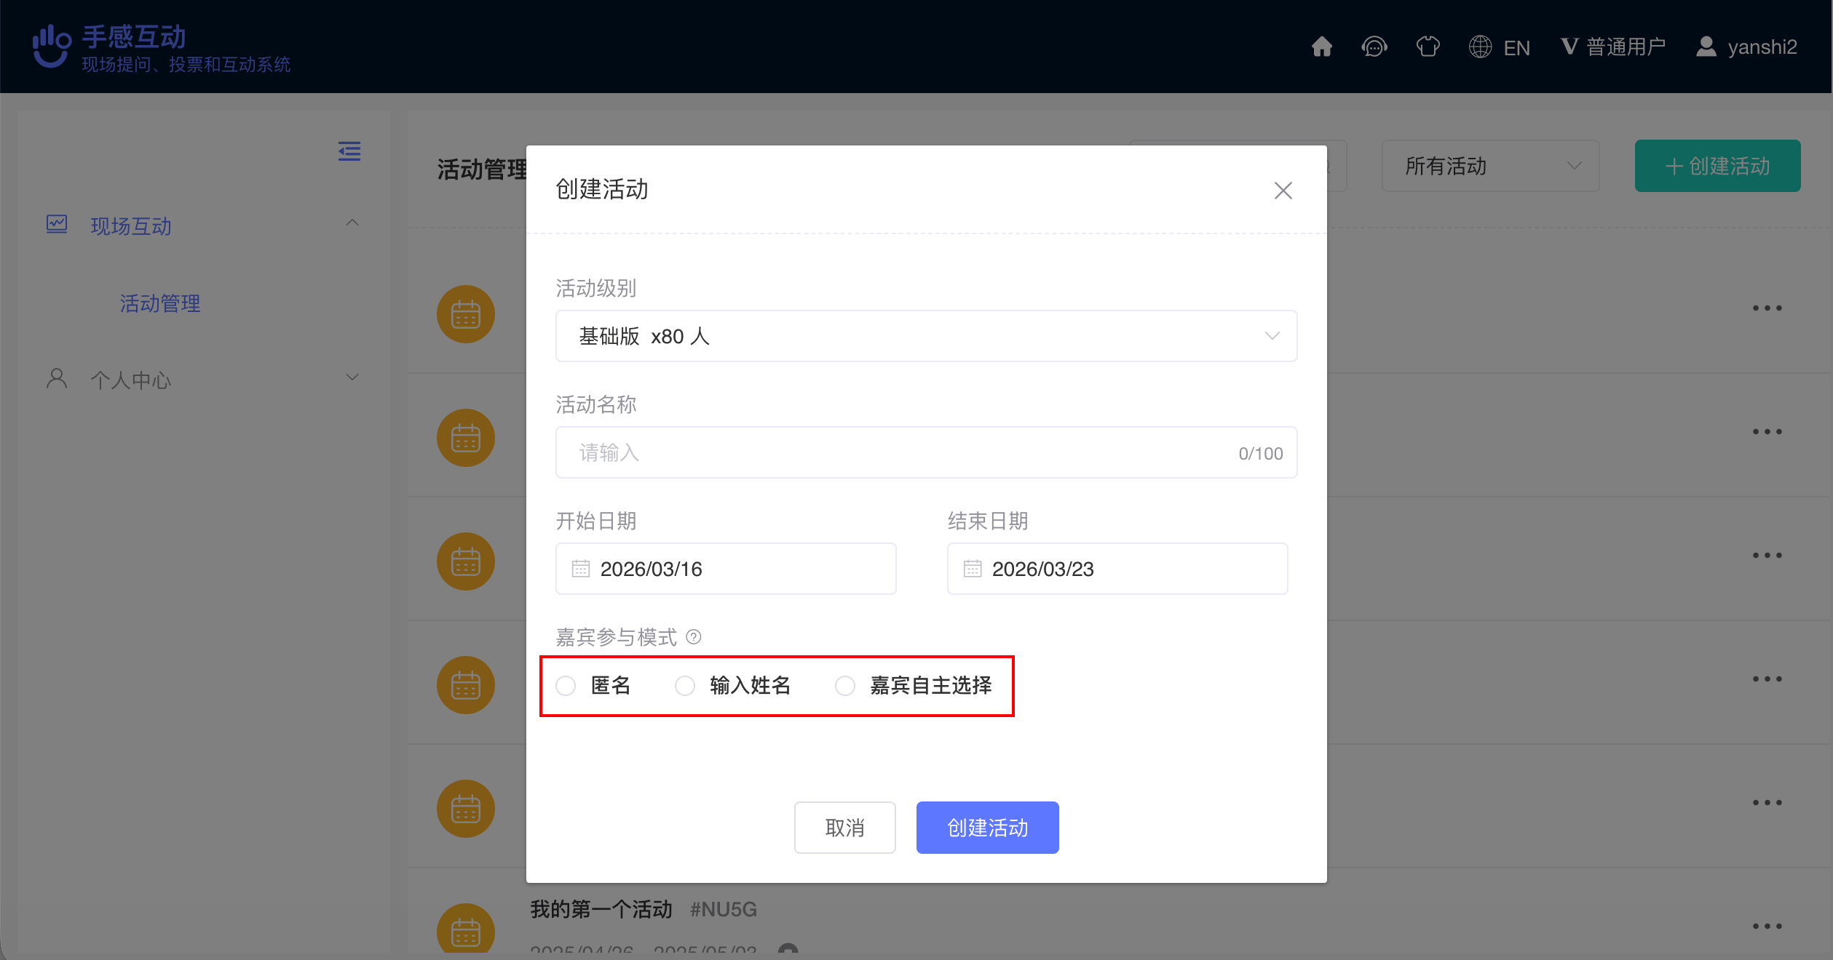Open 活动管理 in the sidebar menu

point(160,303)
